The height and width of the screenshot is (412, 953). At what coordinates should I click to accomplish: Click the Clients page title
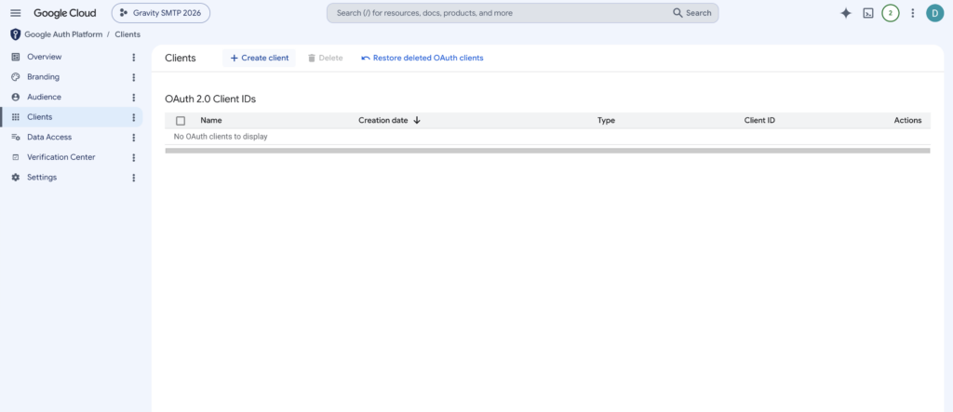(181, 59)
